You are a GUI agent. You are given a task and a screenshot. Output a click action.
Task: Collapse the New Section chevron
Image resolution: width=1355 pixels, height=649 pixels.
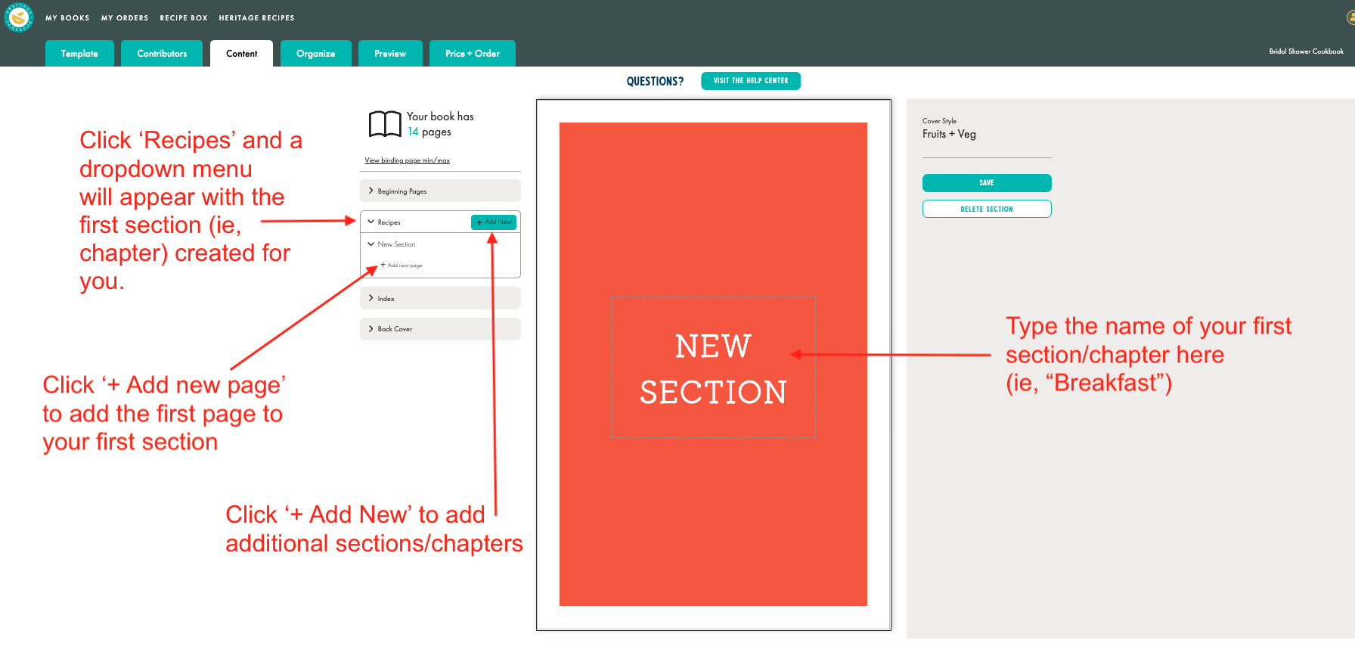pos(371,244)
